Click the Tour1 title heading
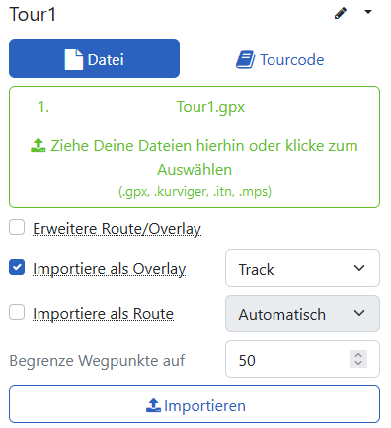 pyautogui.click(x=33, y=14)
